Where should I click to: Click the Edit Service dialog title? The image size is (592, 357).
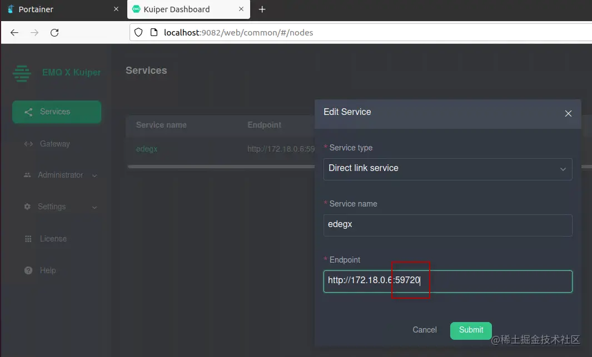click(x=347, y=112)
